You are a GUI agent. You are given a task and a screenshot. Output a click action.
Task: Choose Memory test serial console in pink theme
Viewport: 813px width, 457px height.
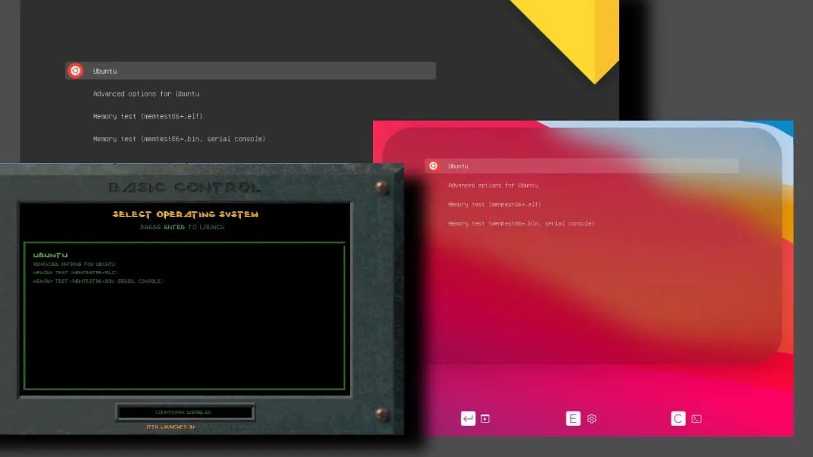[x=521, y=223]
